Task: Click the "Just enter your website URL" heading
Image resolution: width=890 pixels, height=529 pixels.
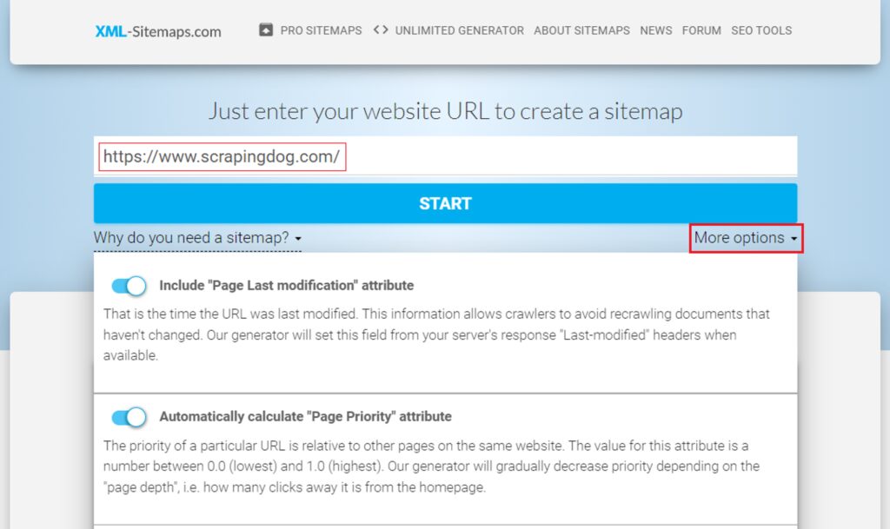Action: [446, 111]
